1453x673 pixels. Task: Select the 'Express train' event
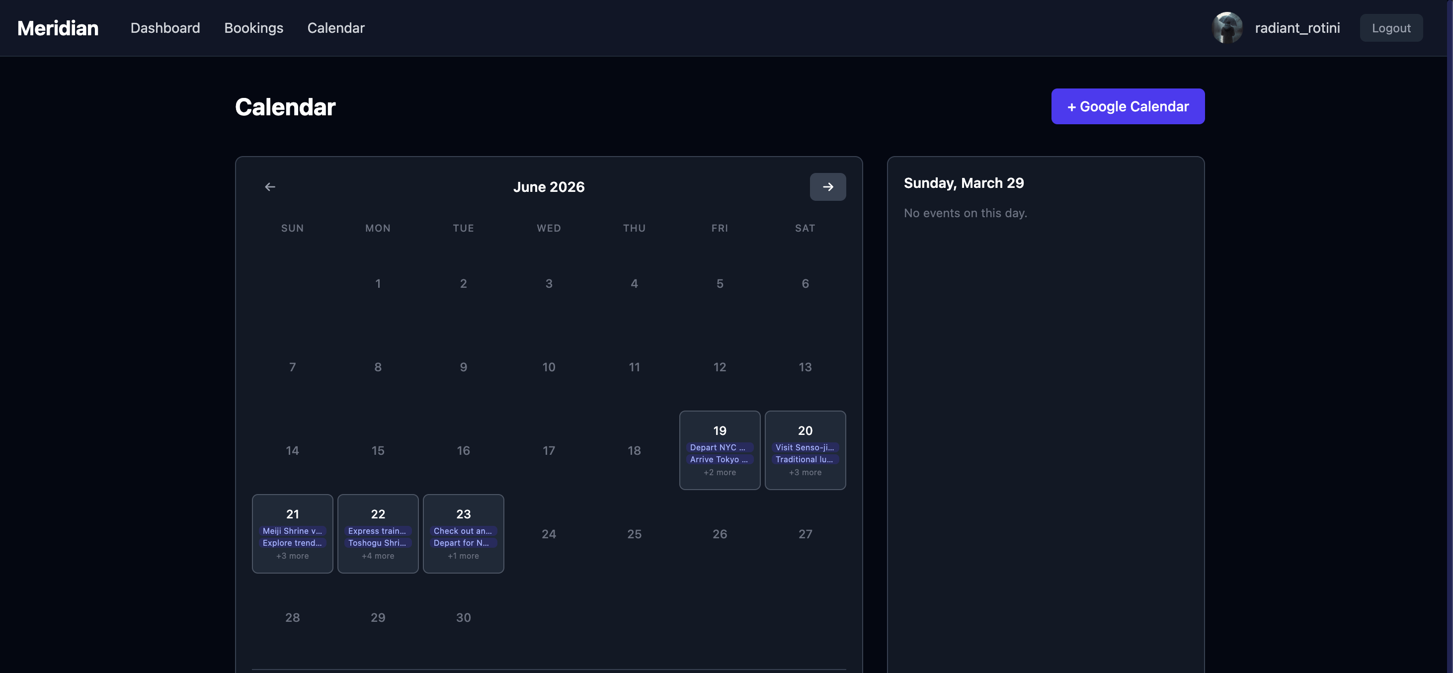[377, 531]
